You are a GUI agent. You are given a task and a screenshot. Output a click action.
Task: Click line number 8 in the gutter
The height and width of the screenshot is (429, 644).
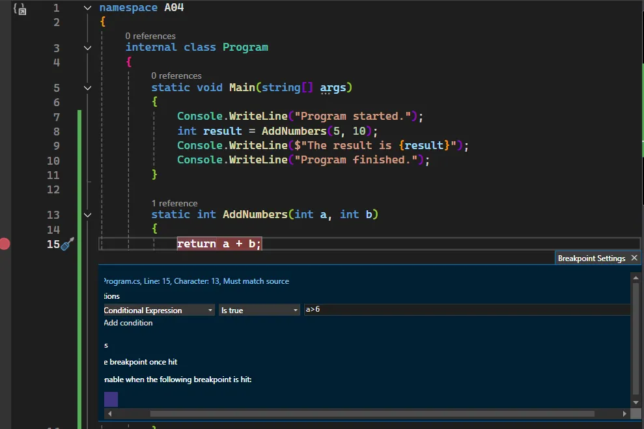56,131
